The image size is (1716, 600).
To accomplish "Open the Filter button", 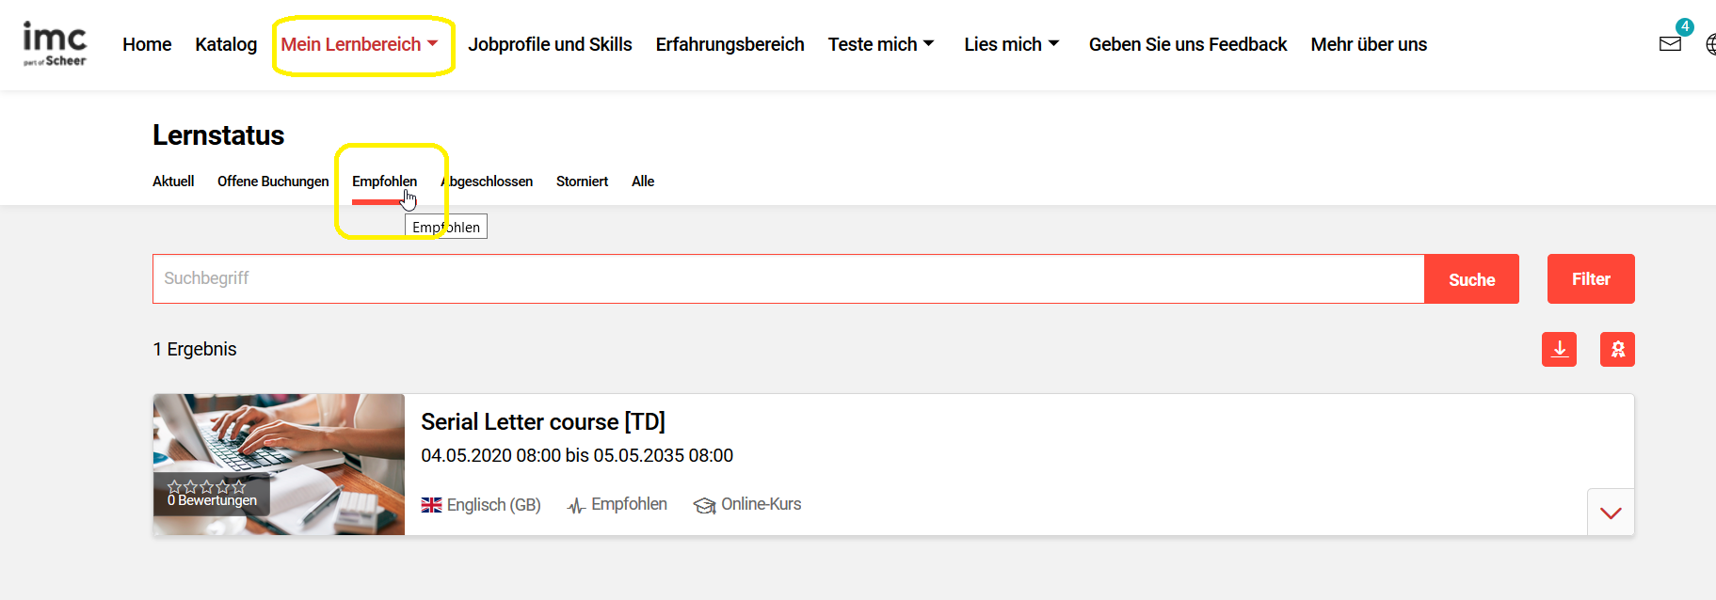I will tap(1590, 279).
